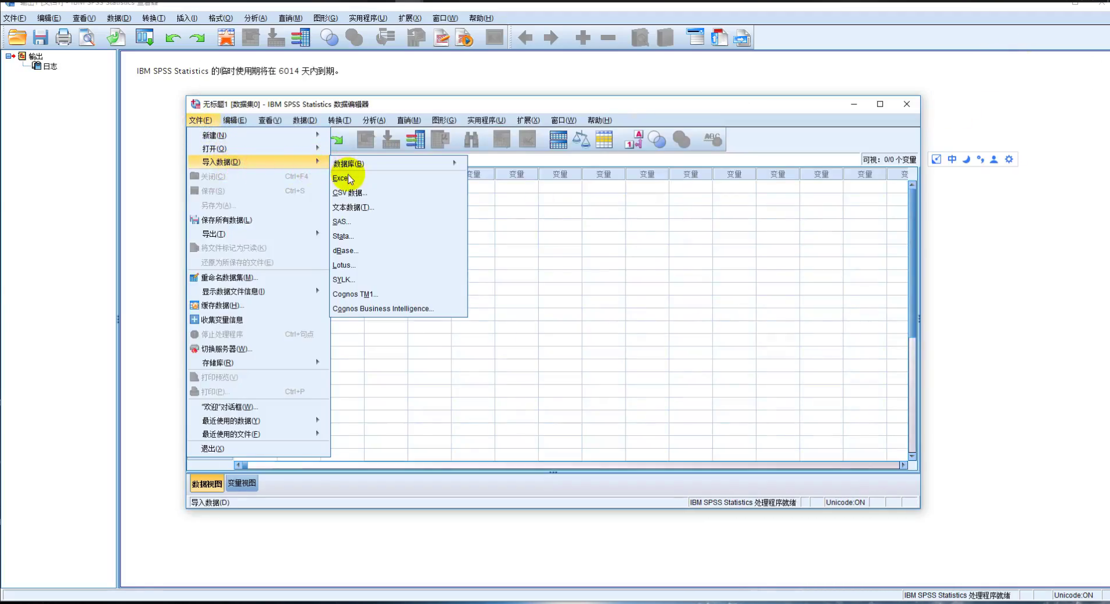This screenshot has height=604, width=1110.
Task: Click the Variables icon in data editor toolbar
Action: click(415, 140)
